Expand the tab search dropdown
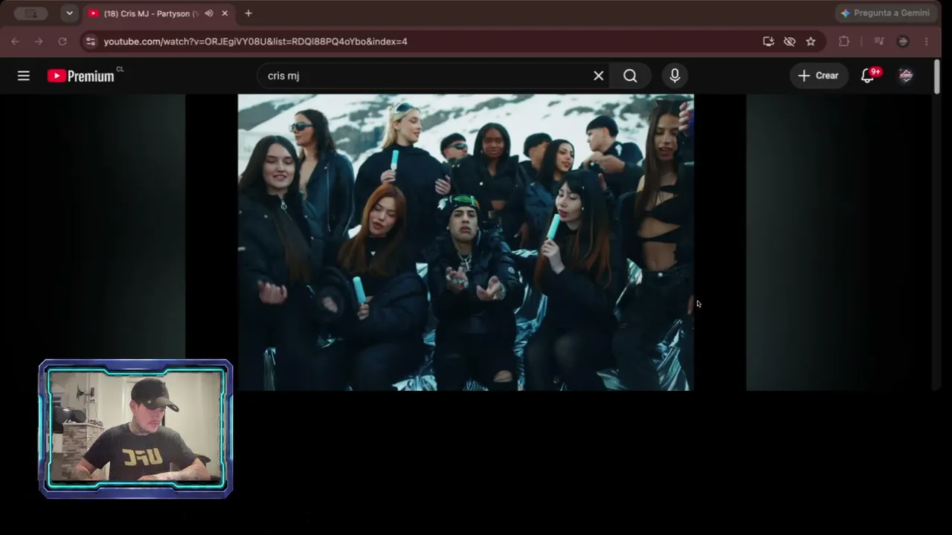The height and width of the screenshot is (535, 952). [69, 13]
